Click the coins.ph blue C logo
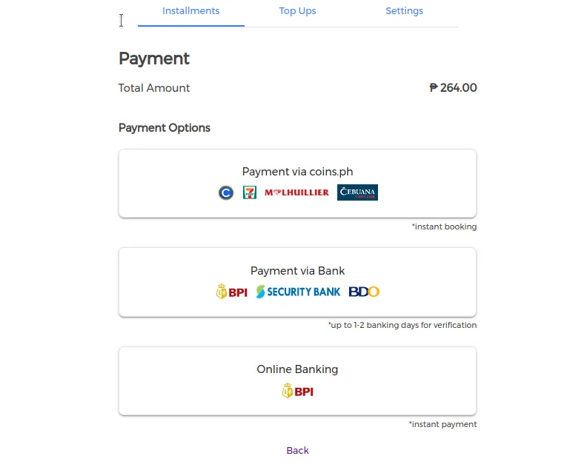This screenshot has width=567, height=473. click(226, 192)
